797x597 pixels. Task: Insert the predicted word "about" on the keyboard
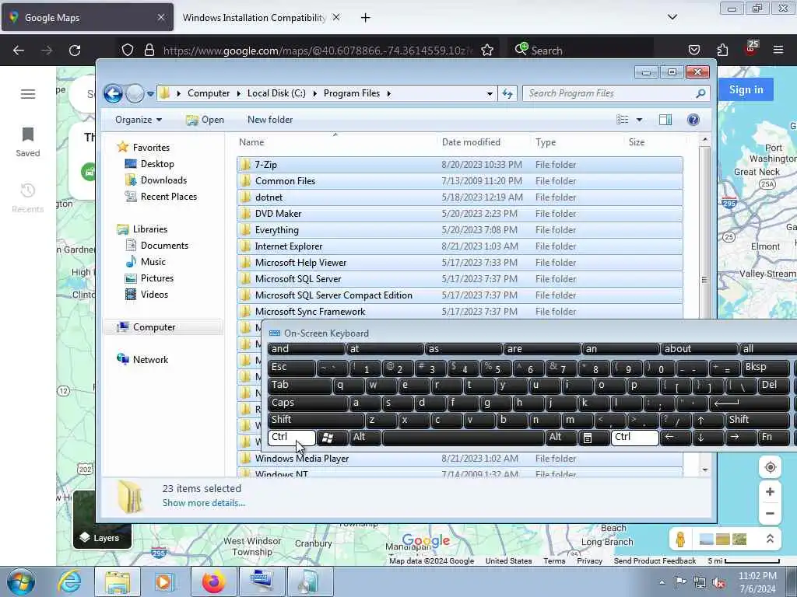pyautogui.click(x=699, y=349)
